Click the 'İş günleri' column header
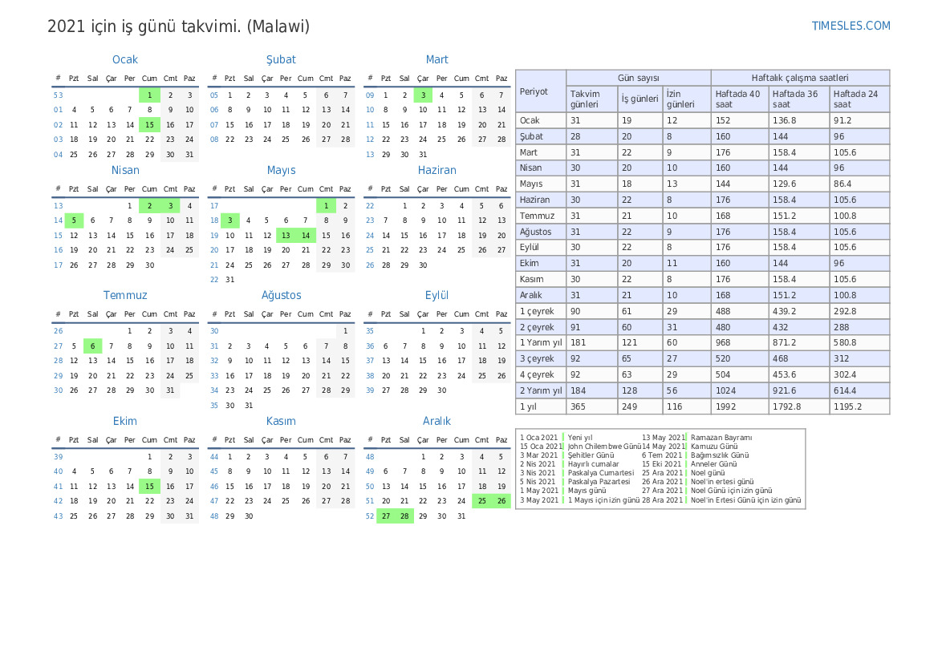Image resolution: width=938 pixels, height=663 pixels. coord(640,99)
